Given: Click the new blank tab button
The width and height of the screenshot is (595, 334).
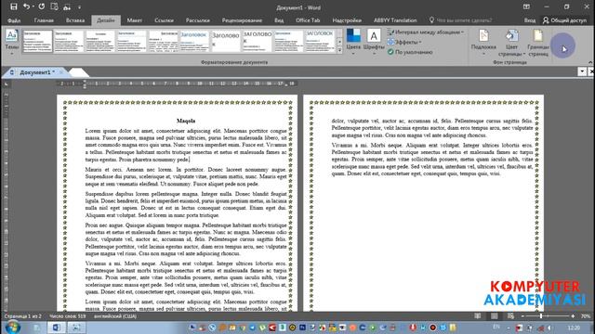Looking at the screenshot, I should pos(78,72).
